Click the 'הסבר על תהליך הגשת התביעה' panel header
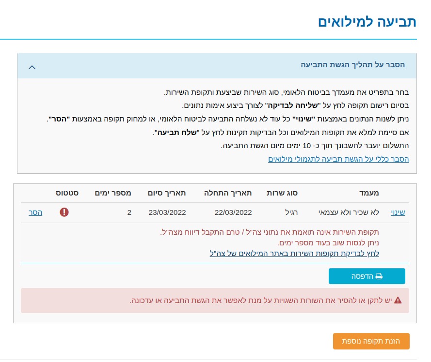This screenshot has height=362, width=431. pos(352,65)
